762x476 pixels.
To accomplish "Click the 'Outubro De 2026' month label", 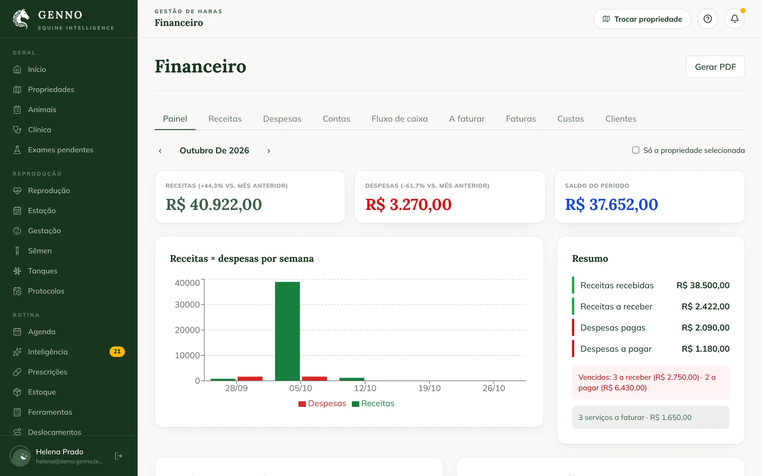I will [214, 151].
